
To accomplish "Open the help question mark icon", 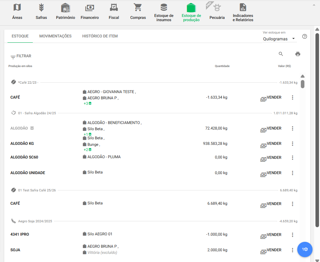I will [x=304, y=36].
